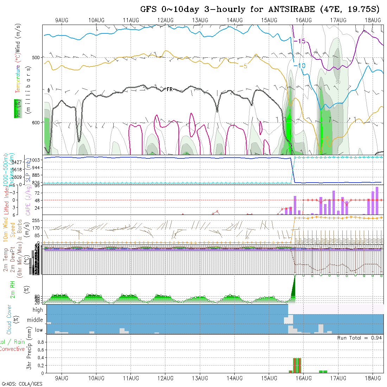Screen dimensions: 387x387
Task: Click the 13AUG label on the bottom date axis
Action: [x=200, y=378]
